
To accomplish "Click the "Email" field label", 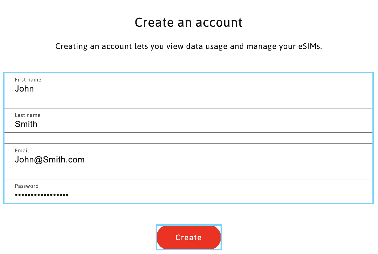I will pyautogui.click(x=22, y=151).
